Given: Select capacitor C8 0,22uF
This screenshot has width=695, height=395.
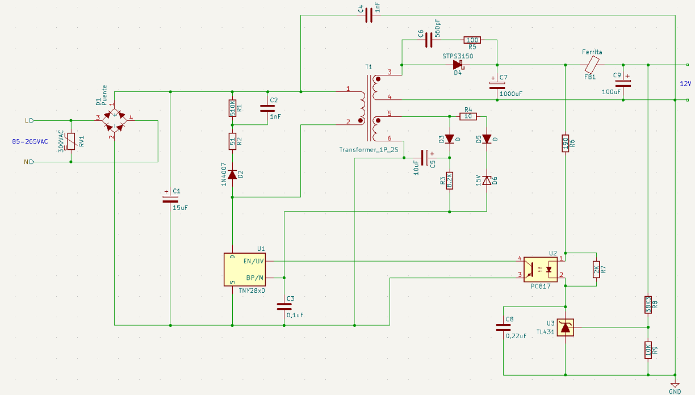Looking at the screenshot, I should (x=503, y=327).
